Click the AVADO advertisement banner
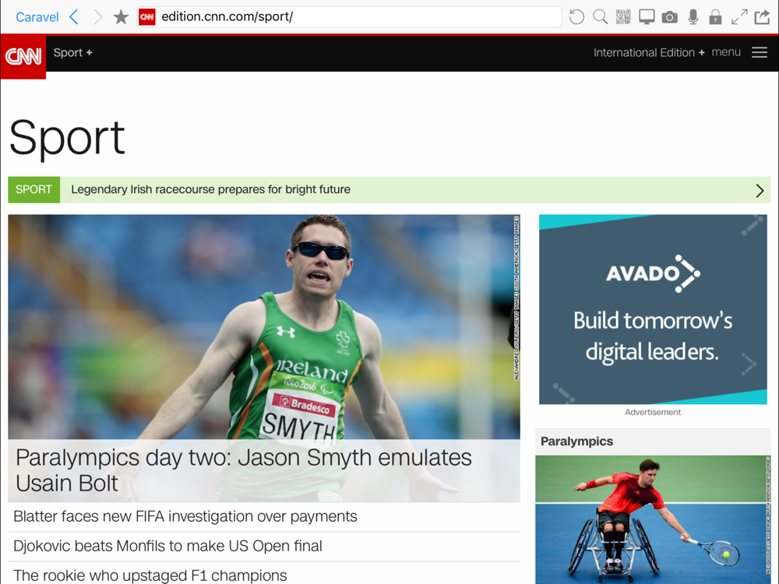This screenshot has width=779, height=584. (x=653, y=309)
